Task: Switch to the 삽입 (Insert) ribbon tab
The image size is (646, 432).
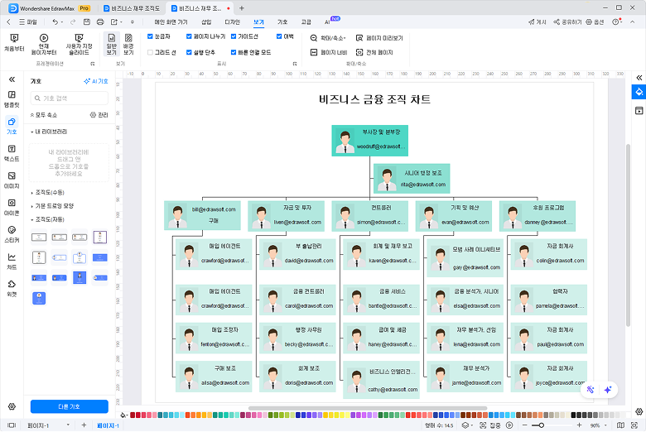Action: click(x=206, y=22)
